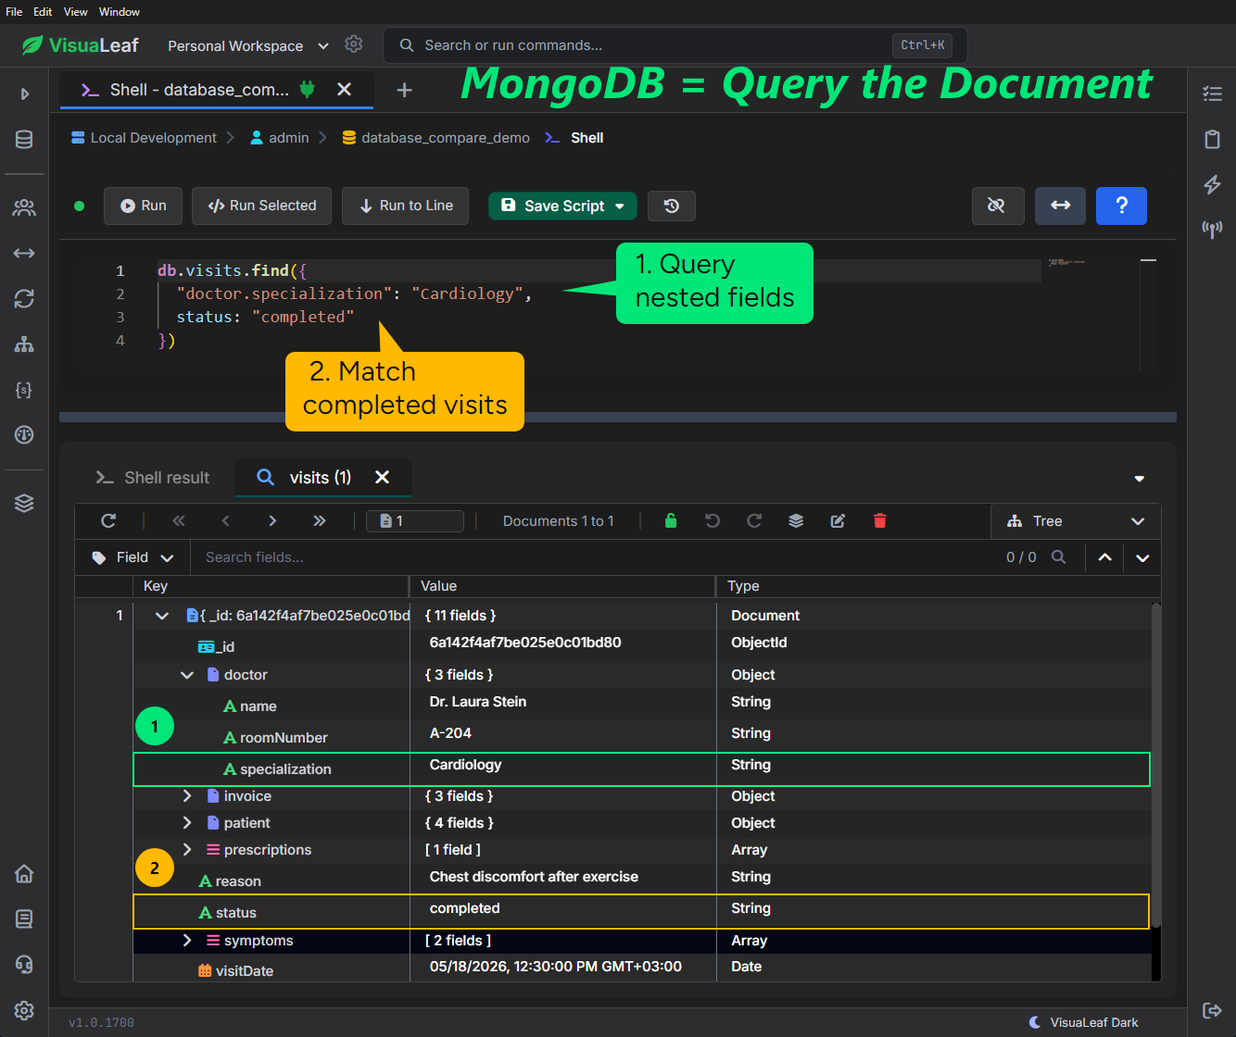Open the Personal Workspace dropdown
This screenshot has width=1236, height=1037.
[x=248, y=45]
